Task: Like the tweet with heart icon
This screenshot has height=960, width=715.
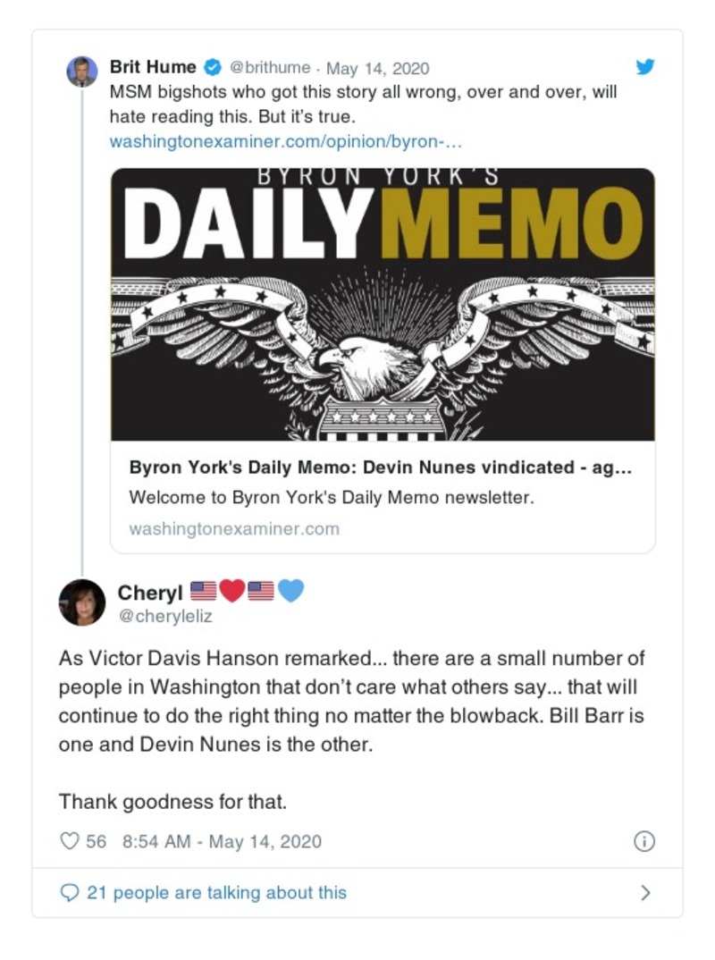Action: tap(70, 841)
